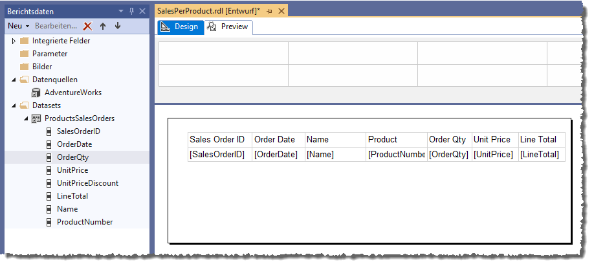
Task: Open Berichtsdaten window position dropdown arrow
Action: [x=122, y=12]
